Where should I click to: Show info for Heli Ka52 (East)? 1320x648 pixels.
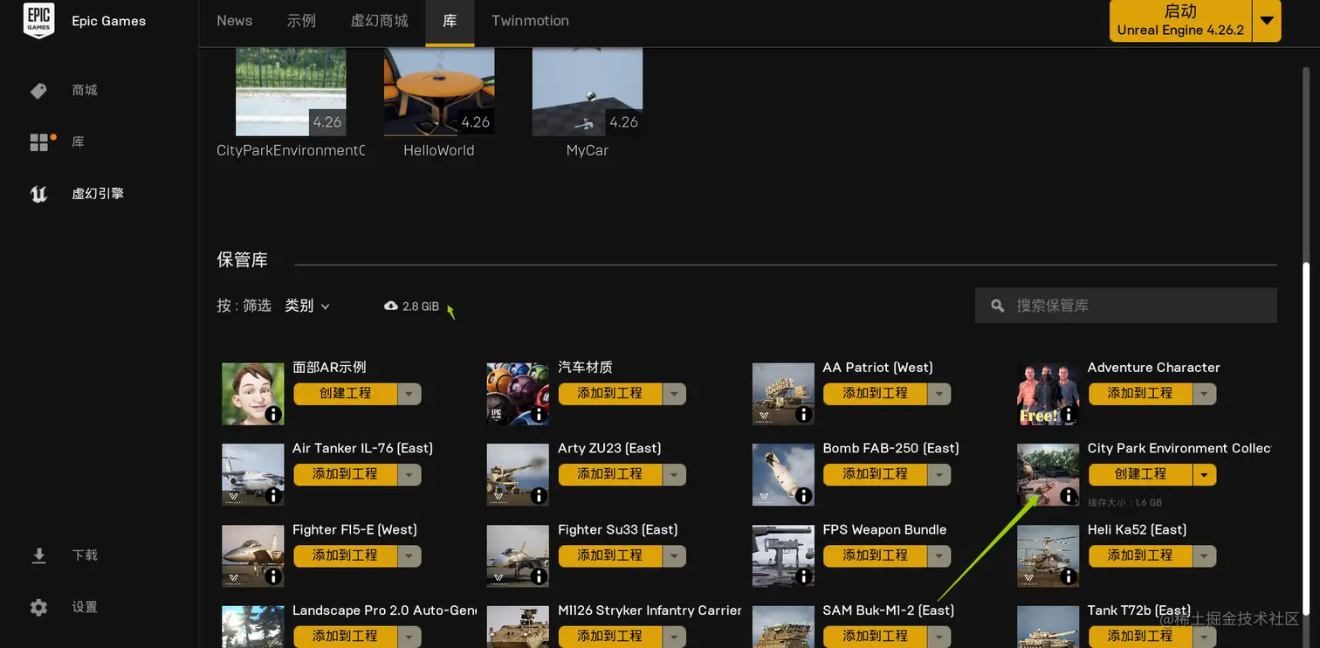pyautogui.click(x=1069, y=576)
